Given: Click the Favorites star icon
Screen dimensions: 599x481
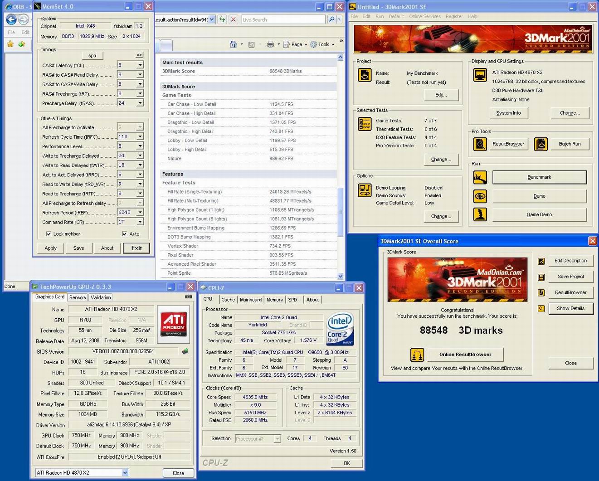Looking at the screenshot, I should pyautogui.click(x=10, y=44).
